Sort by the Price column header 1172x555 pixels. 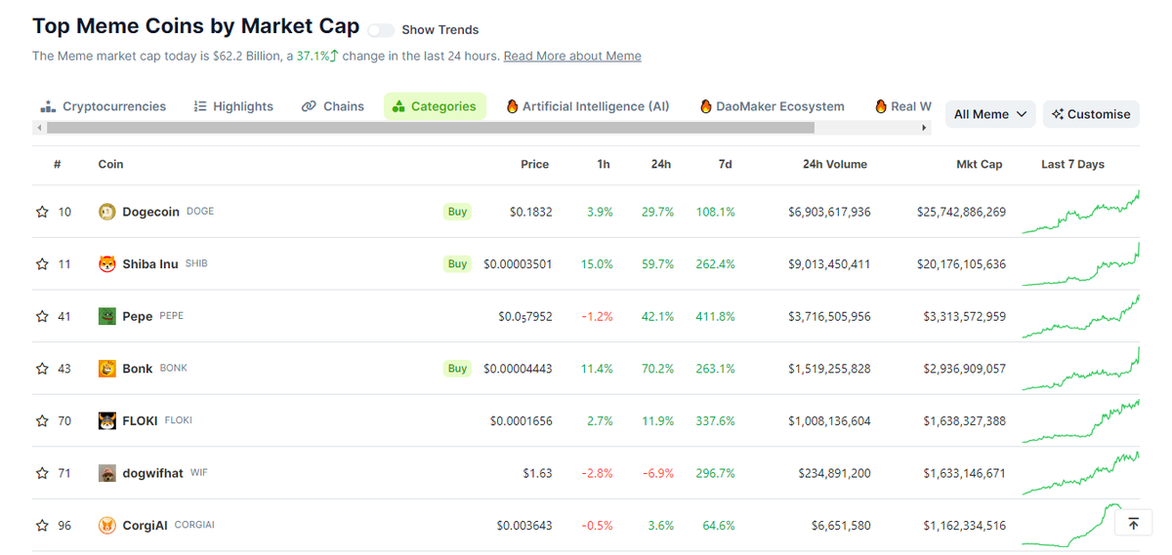coord(534,164)
